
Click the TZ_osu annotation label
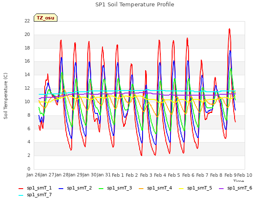(46, 18)
